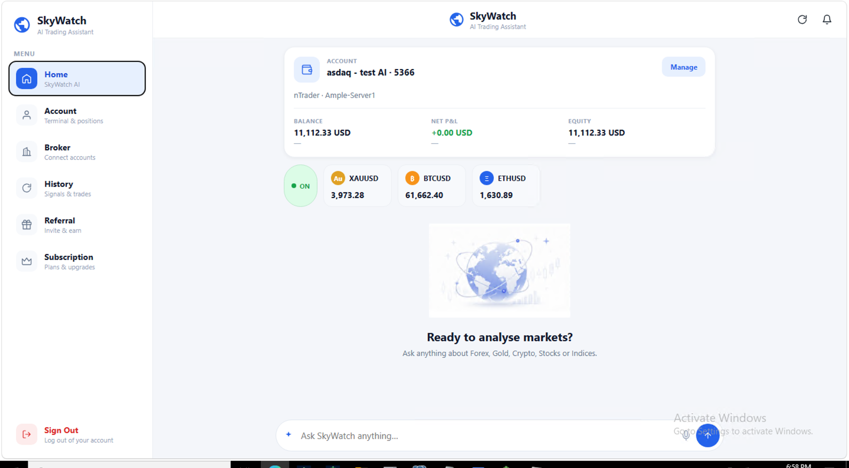Click XAUUSD price 3,973.28
The height and width of the screenshot is (468, 849).
pos(347,195)
